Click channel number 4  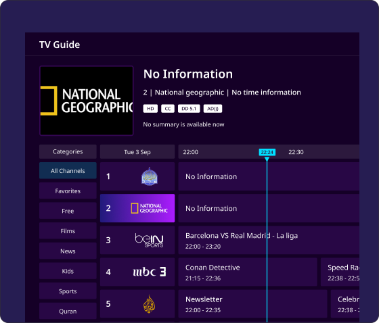coord(108,272)
